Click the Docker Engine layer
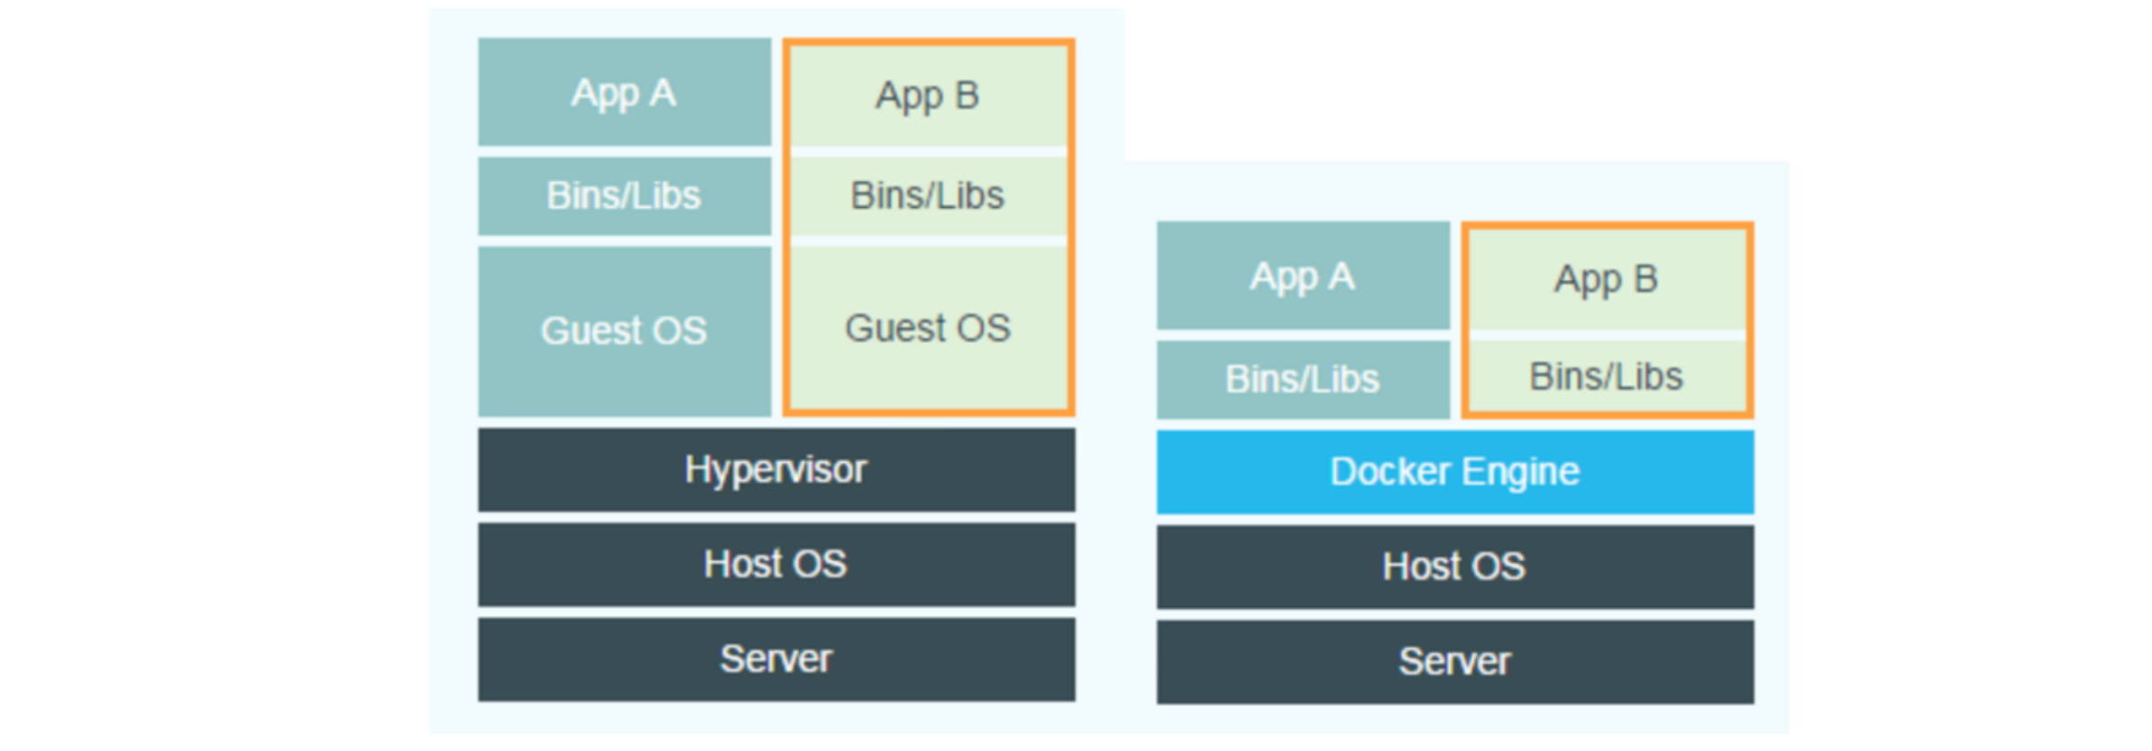2152x751 pixels. 1455,472
